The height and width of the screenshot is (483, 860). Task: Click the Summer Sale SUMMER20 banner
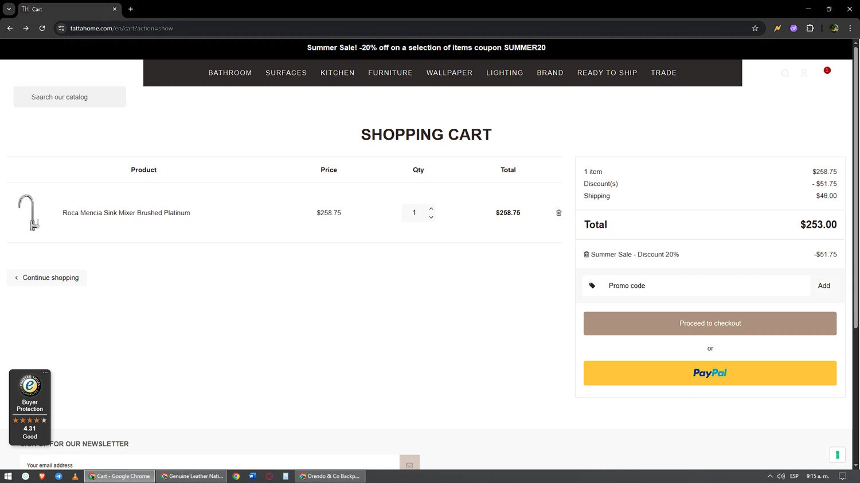coord(426,47)
